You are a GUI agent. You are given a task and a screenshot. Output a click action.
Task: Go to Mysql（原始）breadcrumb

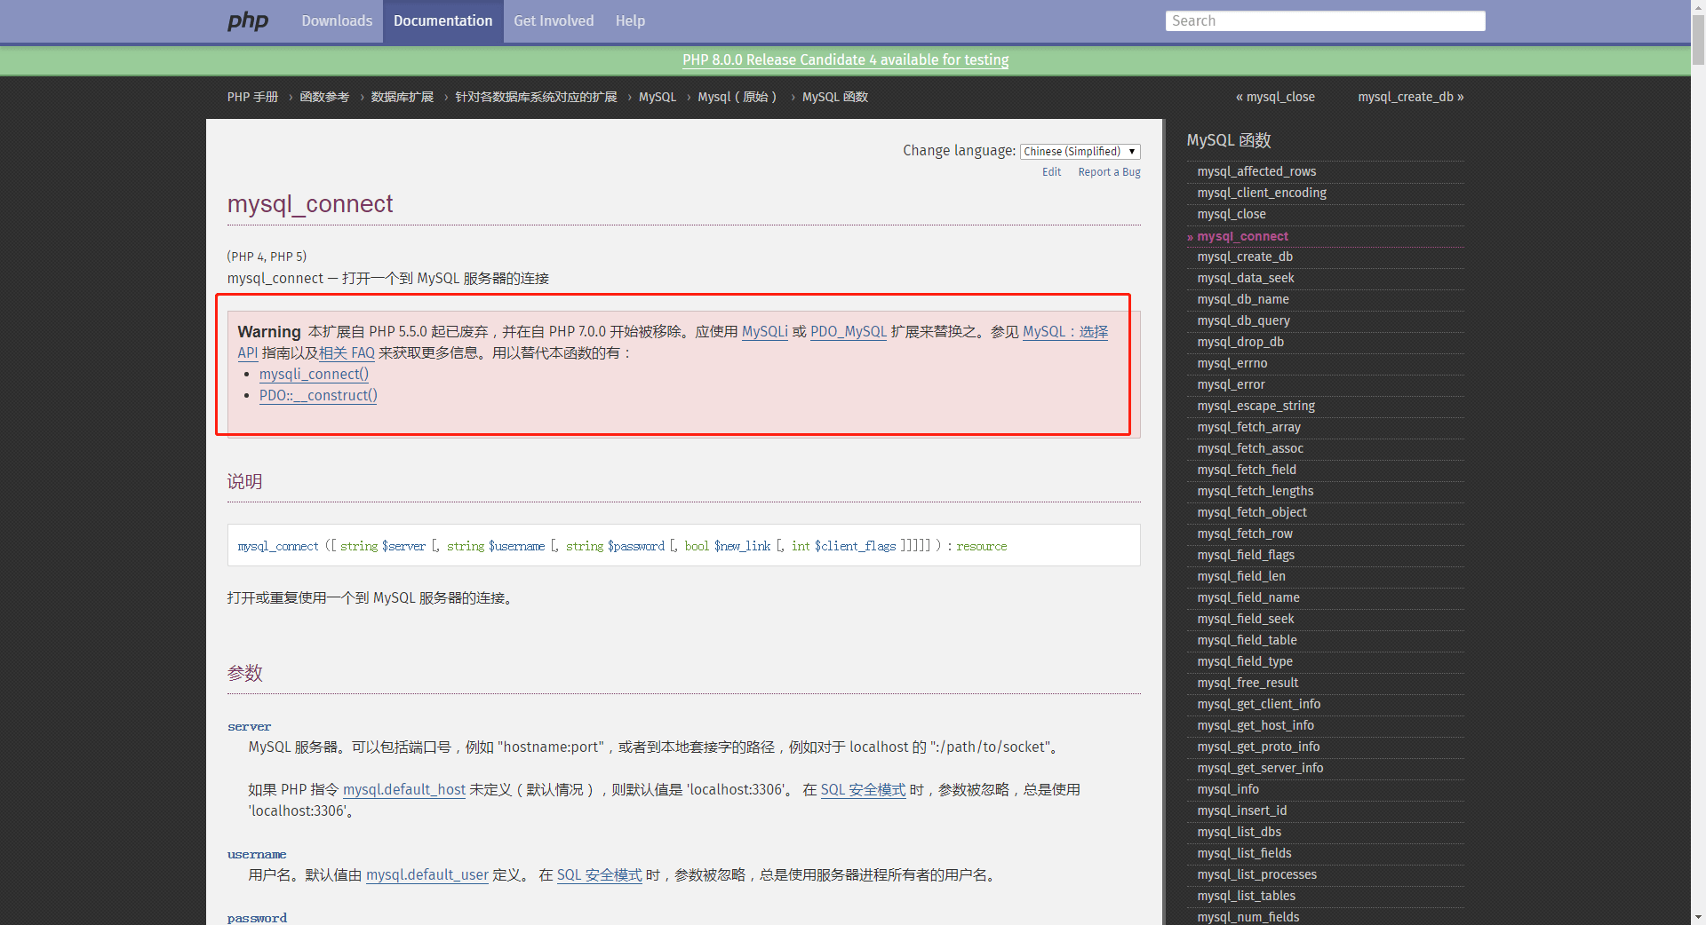coord(737,97)
